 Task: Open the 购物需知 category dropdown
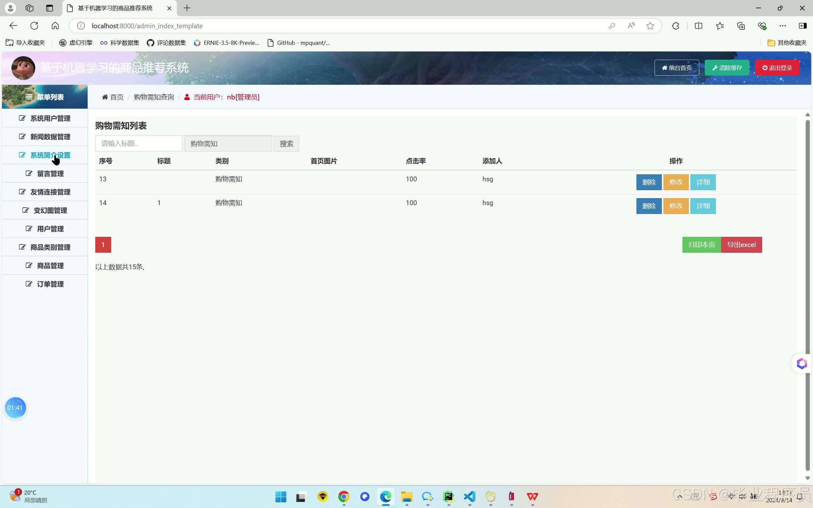(228, 144)
